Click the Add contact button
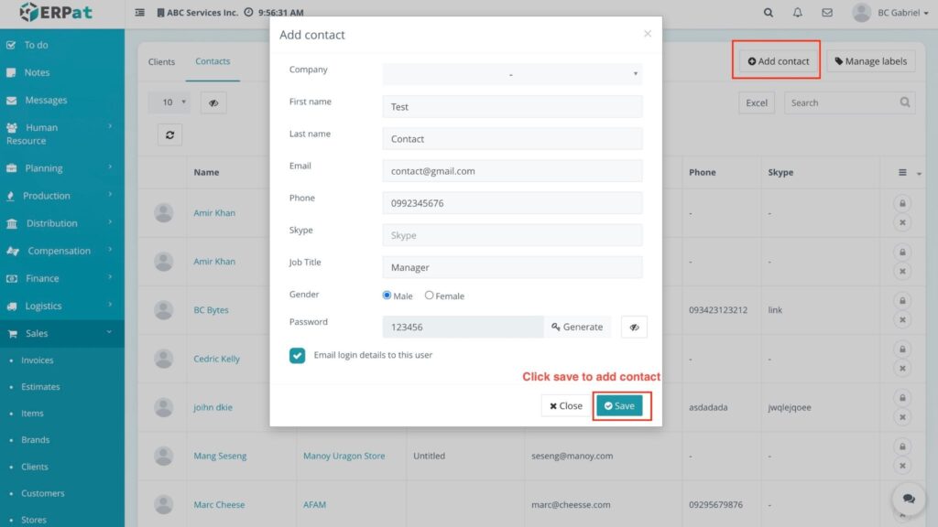This screenshot has height=527, width=938. click(x=779, y=61)
